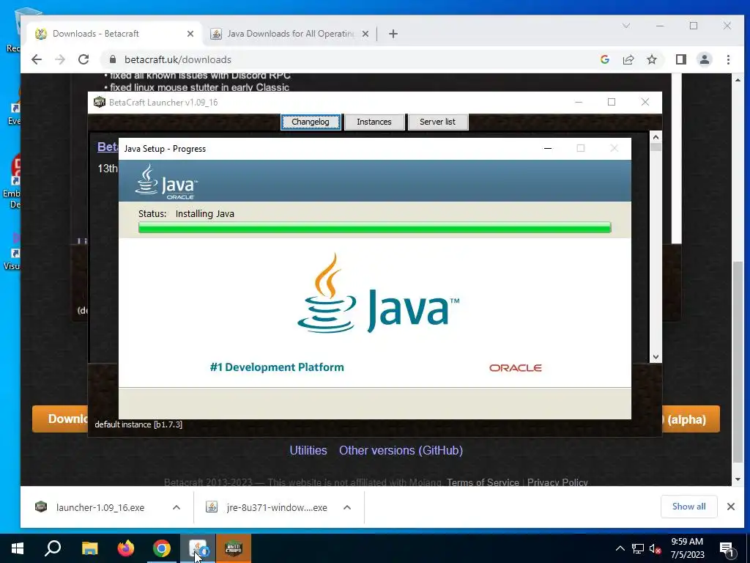Click the lock icon in address bar
The height and width of the screenshot is (563, 750).
click(x=113, y=59)
